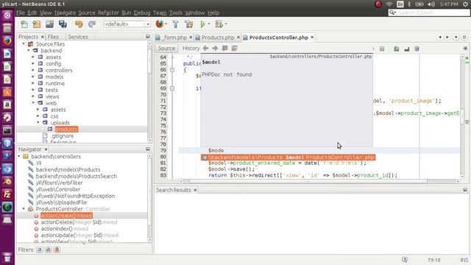Click editor forward navigation arrow icon

(215, 48)
